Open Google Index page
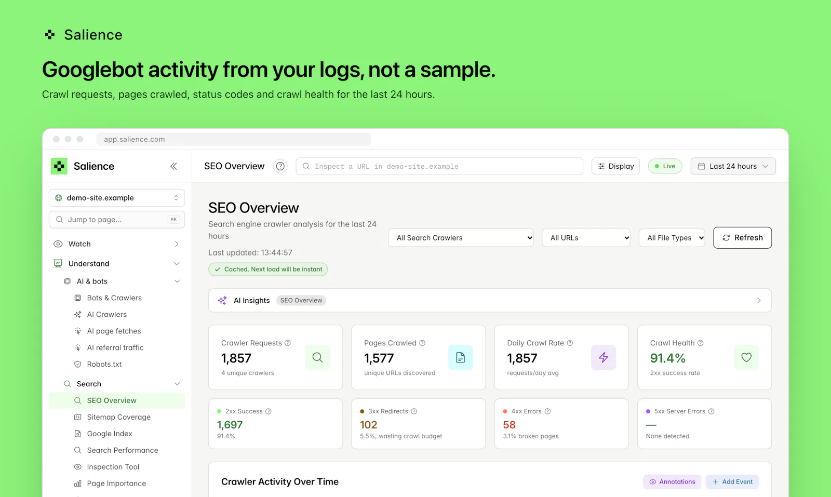The height and width of the screenshot is (497, 831). (110, 434)
